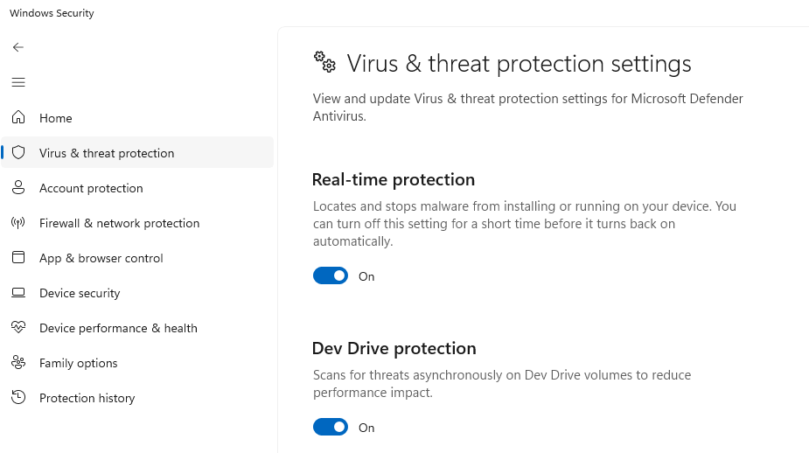Viewport: 809px width, 453px height.
Task: Click the Device performance heart icon
Action: coord(18,328)
